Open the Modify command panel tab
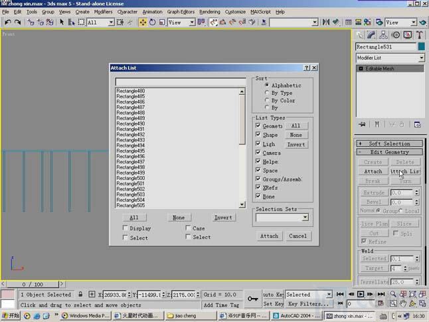This screenshot has height=322, width=429. pos(371,35)
